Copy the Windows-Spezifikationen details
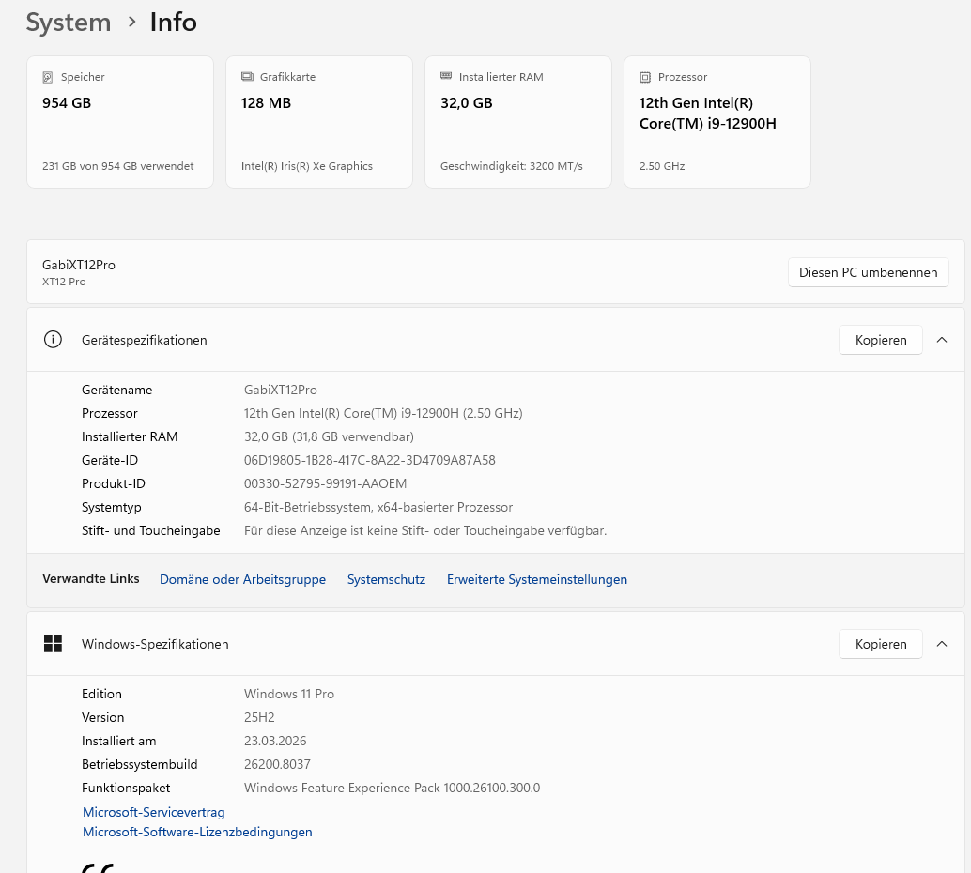This screenshot has width=971, height=873. pos(880,644)
